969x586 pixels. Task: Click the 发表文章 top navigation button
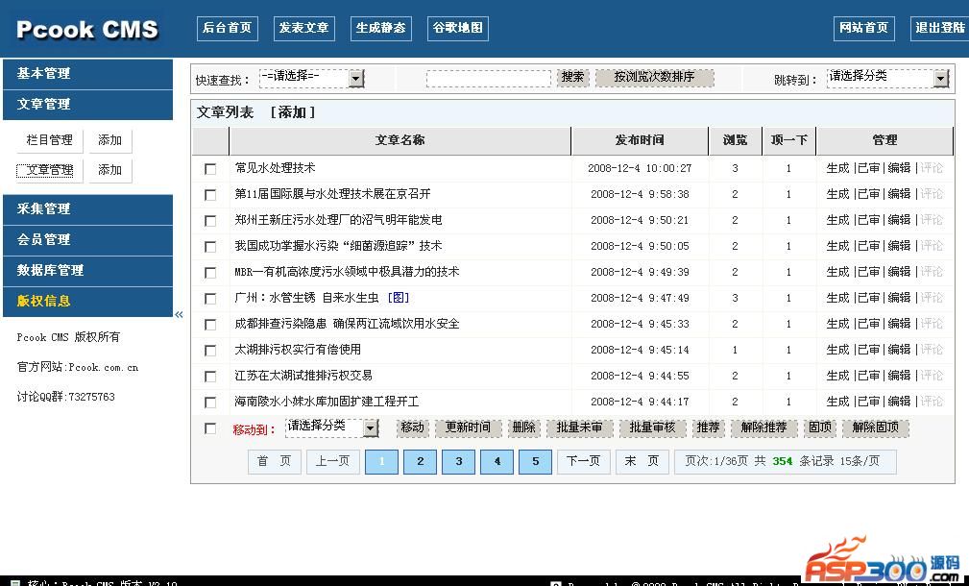point(304,28)
